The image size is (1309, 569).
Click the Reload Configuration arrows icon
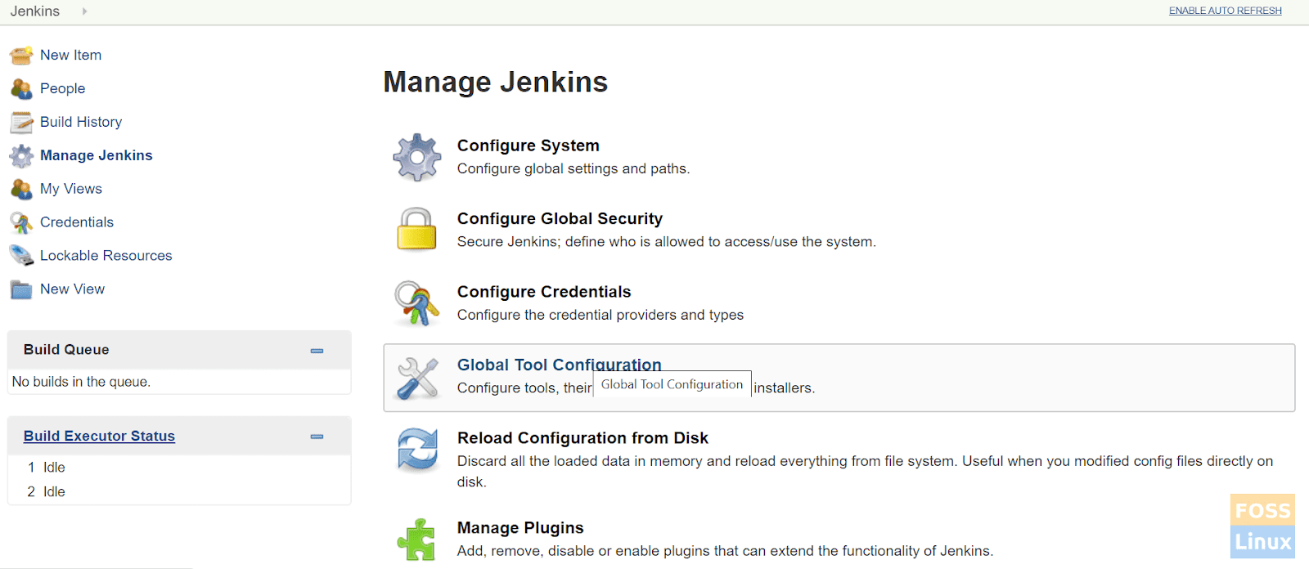click(417, 450)
